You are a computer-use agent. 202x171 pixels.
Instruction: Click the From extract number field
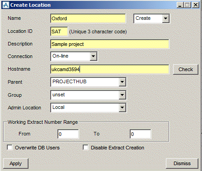click(68, 134)
